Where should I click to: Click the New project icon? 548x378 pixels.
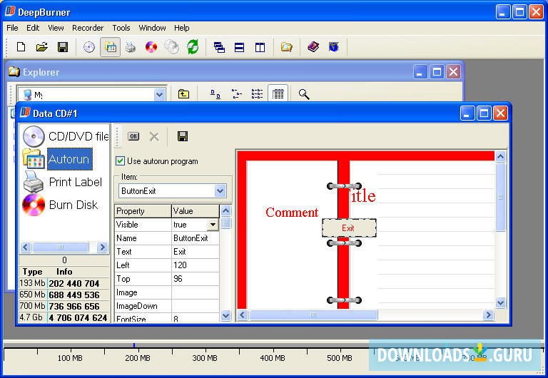(x=21, y=47)
